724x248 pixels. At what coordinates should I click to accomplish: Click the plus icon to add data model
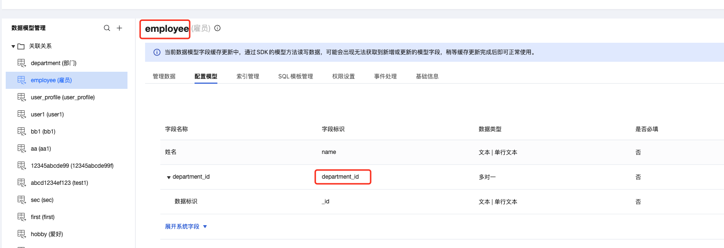(119, 28)
